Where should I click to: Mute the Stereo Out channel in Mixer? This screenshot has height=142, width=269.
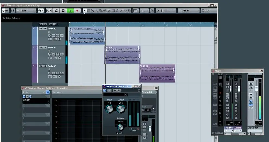pos(251,84)
